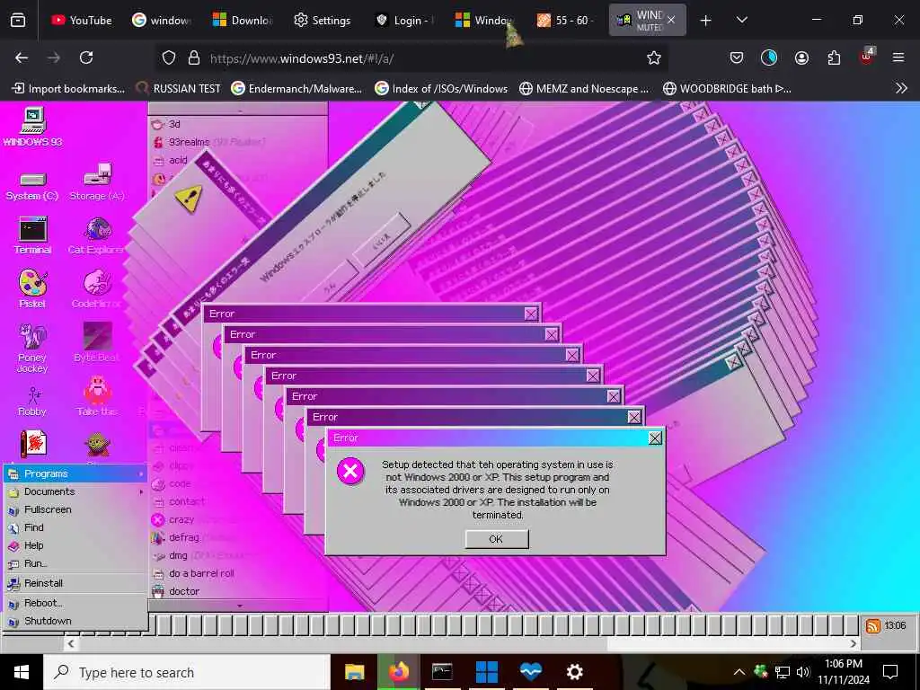Screen dimensions: 920x690
Task: Click the RSS feed icon in Windows 93 tray
Action: point(872,626)
